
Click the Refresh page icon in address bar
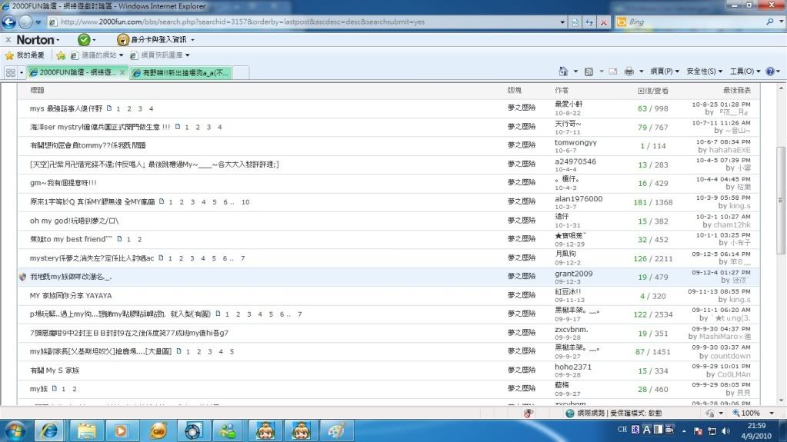pyautogui.click(x=589, y=22)
